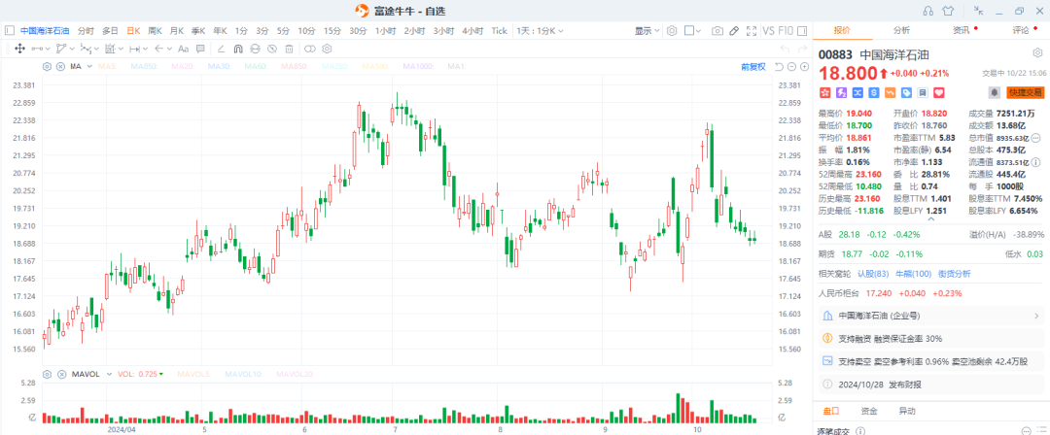Expand wave tool dropdown arrow
Image resolution: width=1050 pixels, height=435 pixels.
(x=96, y=49)
